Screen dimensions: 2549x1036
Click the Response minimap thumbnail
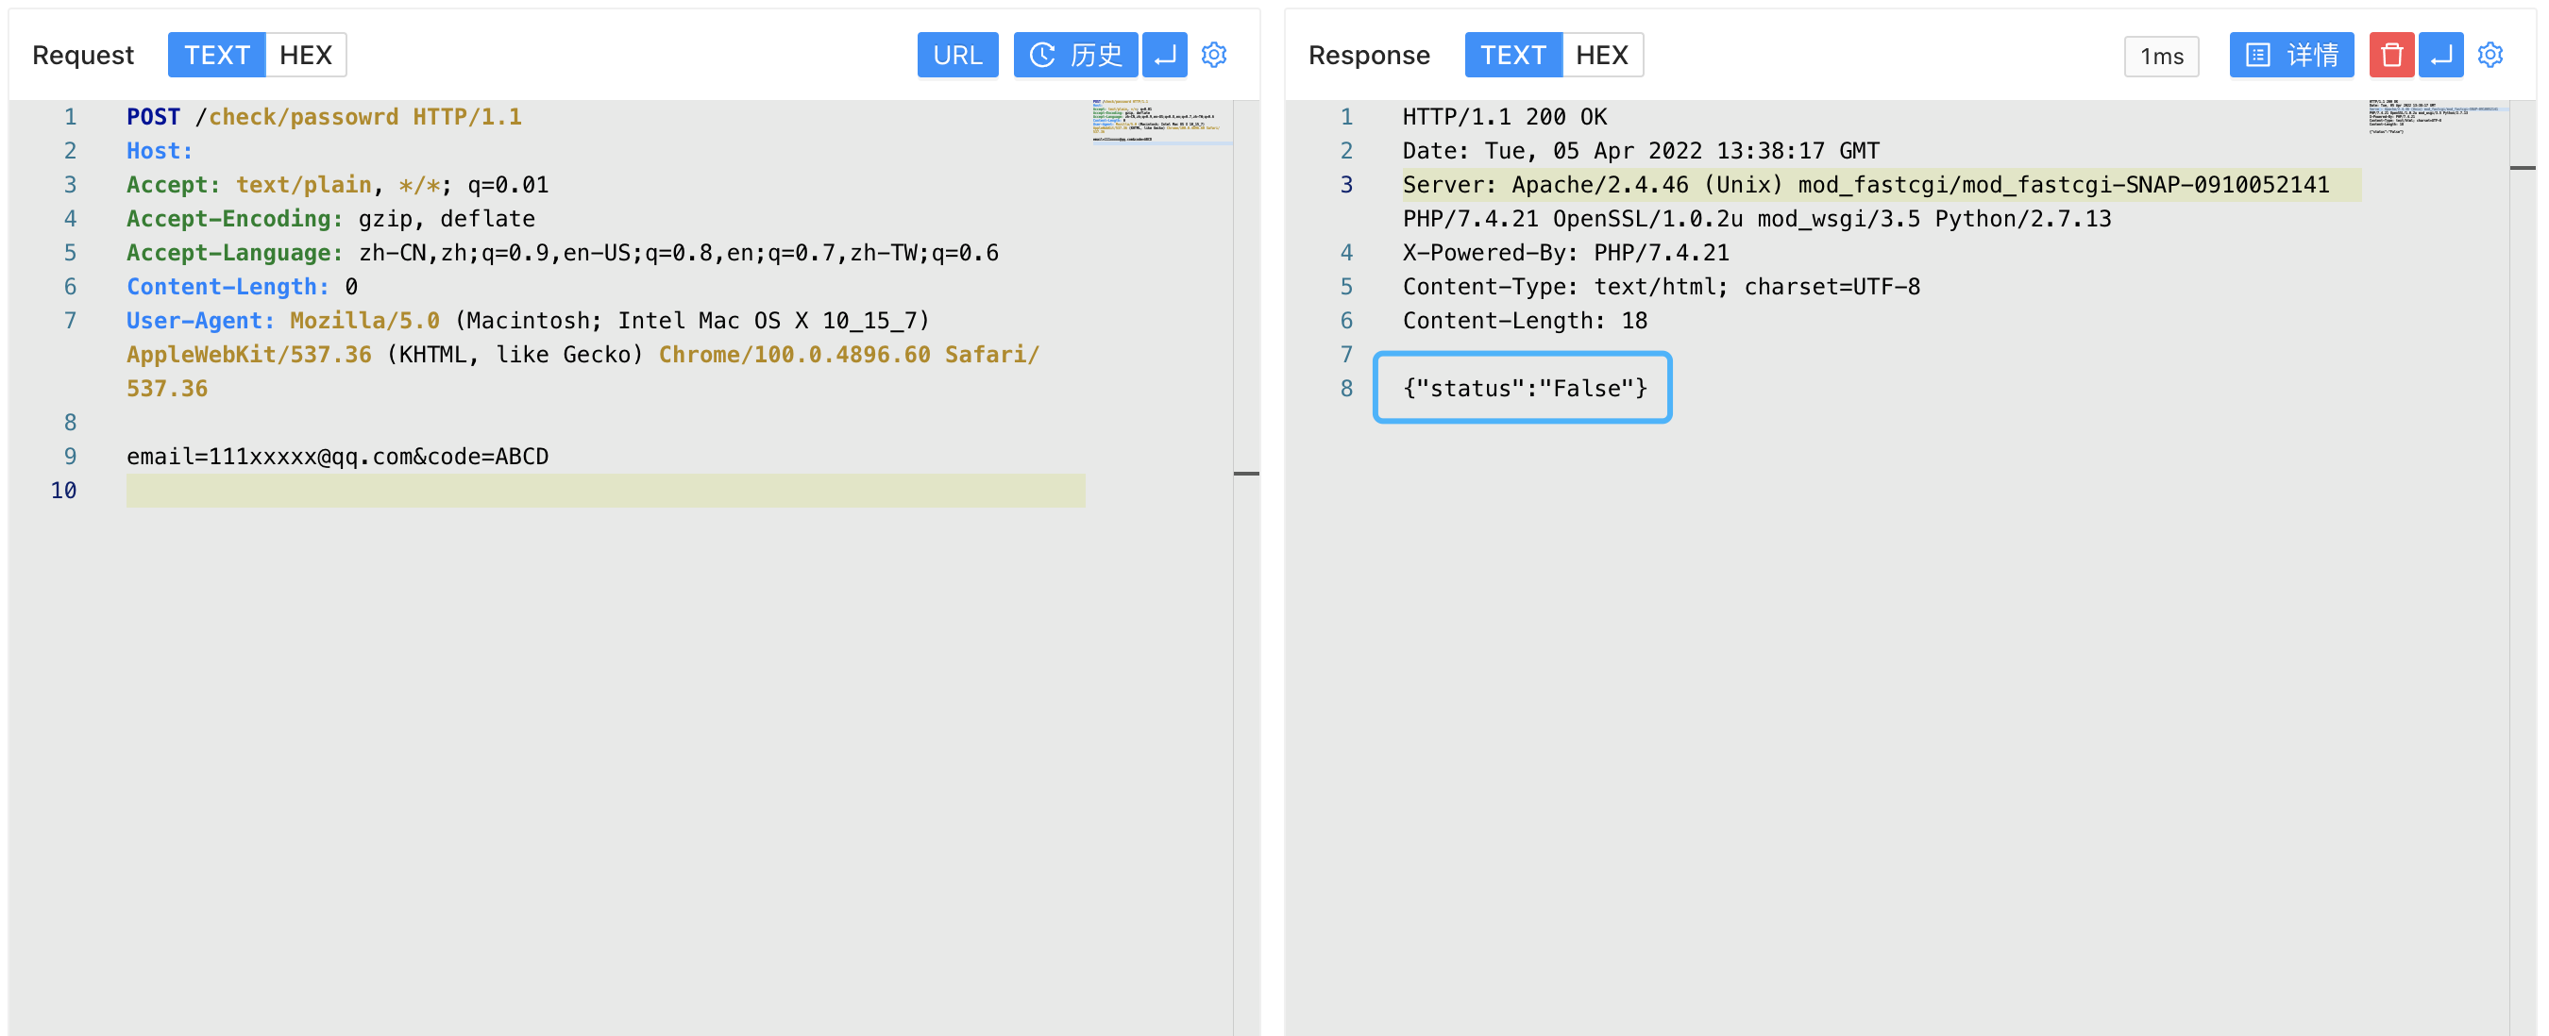[x=2438, y=117]
